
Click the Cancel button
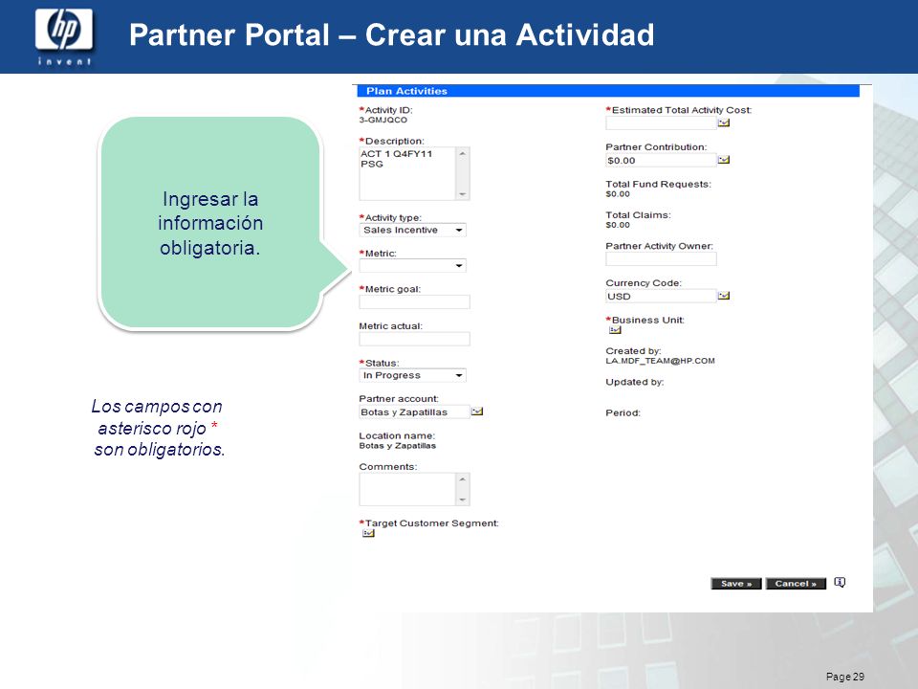(796, 584)
